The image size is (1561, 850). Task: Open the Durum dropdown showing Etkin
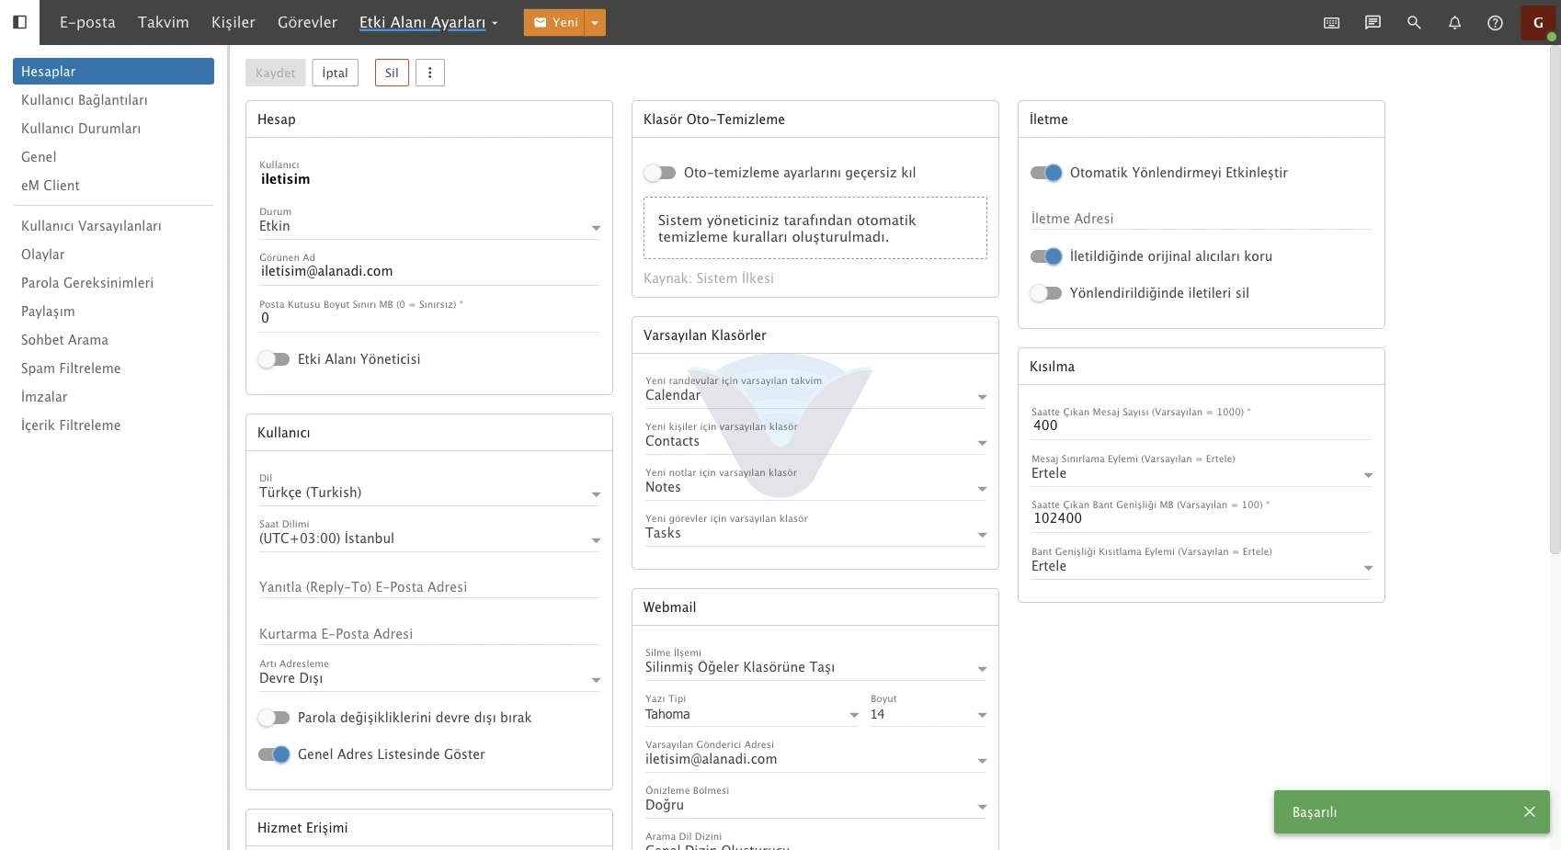[429, 226]
